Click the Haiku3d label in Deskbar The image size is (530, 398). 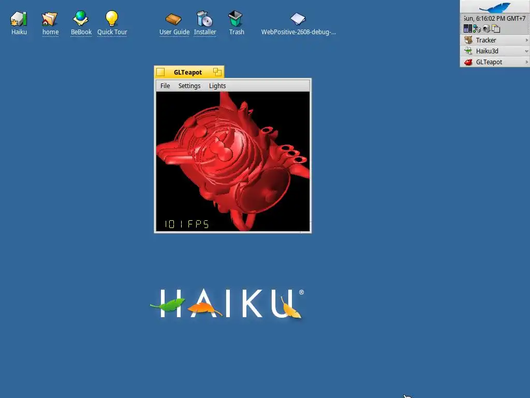pos(487,51)
